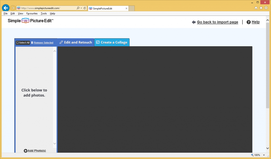The image size is (271, 159).
Task: Open the File menu
Action: pyautogui.click(x=6, y=13)
